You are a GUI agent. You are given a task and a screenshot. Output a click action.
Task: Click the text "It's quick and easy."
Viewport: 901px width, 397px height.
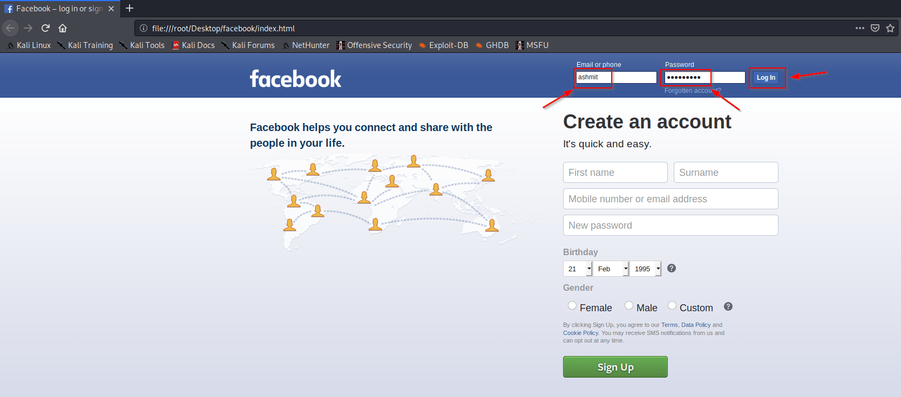point(607,144)
